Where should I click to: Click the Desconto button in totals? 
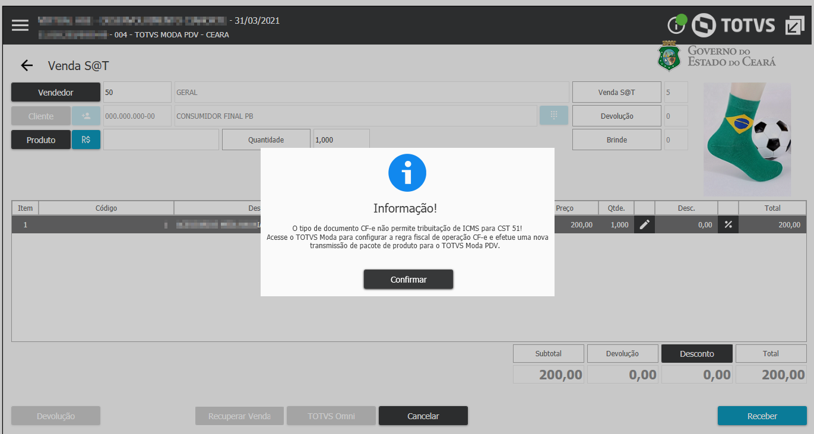click(697, 353)
